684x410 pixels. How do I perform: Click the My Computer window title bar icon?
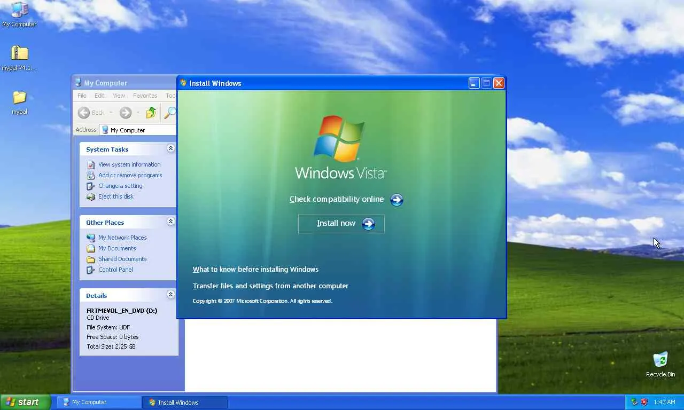(78, 83)
